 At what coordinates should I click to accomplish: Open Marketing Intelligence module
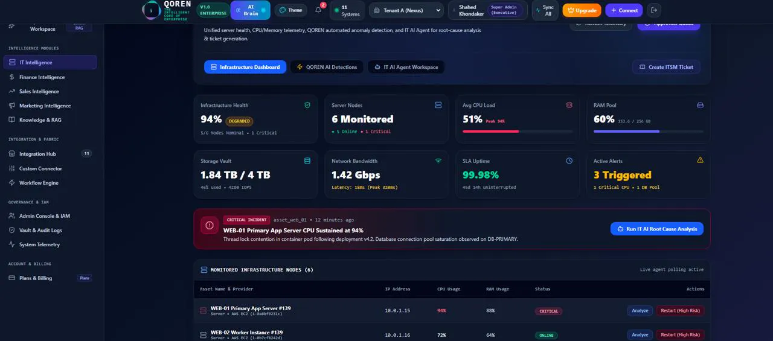coord(50,106)
